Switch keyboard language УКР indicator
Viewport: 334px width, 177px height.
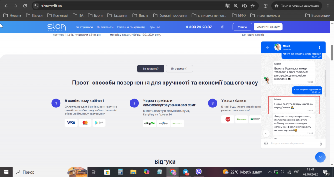[297, 172]
